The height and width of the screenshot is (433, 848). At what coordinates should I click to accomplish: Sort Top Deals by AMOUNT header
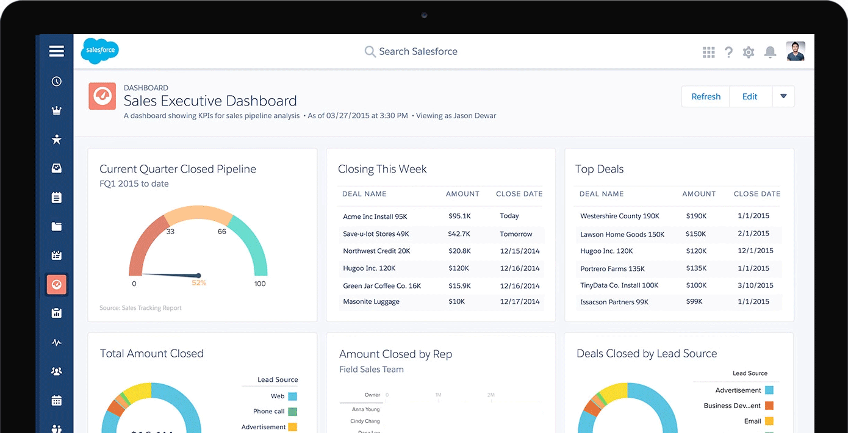pyautogui.click(x=699, y=194)
